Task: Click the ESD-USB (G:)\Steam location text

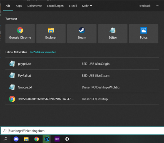Action: point(95,76)
